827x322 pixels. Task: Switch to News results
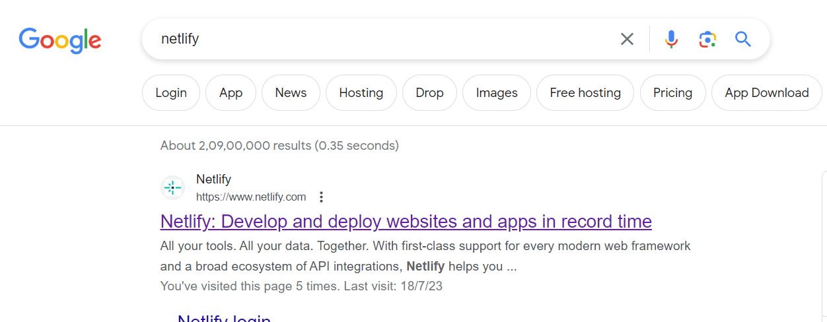coord(291,93)
